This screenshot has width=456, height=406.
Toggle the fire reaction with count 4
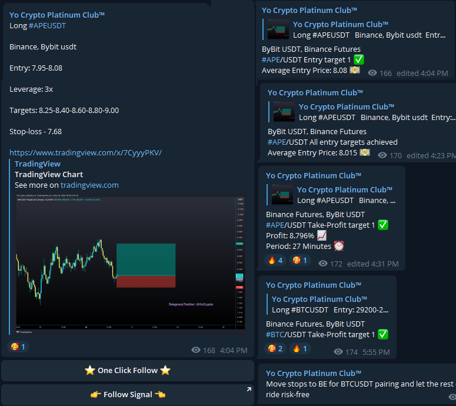pos(275,260)
